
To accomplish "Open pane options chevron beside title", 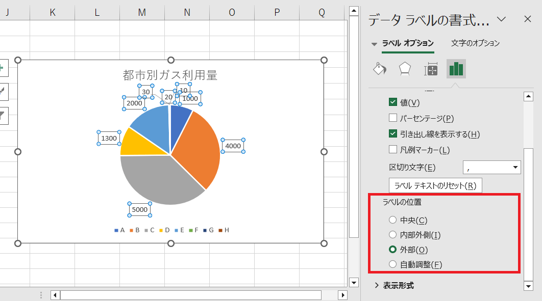I will (501, 19).
